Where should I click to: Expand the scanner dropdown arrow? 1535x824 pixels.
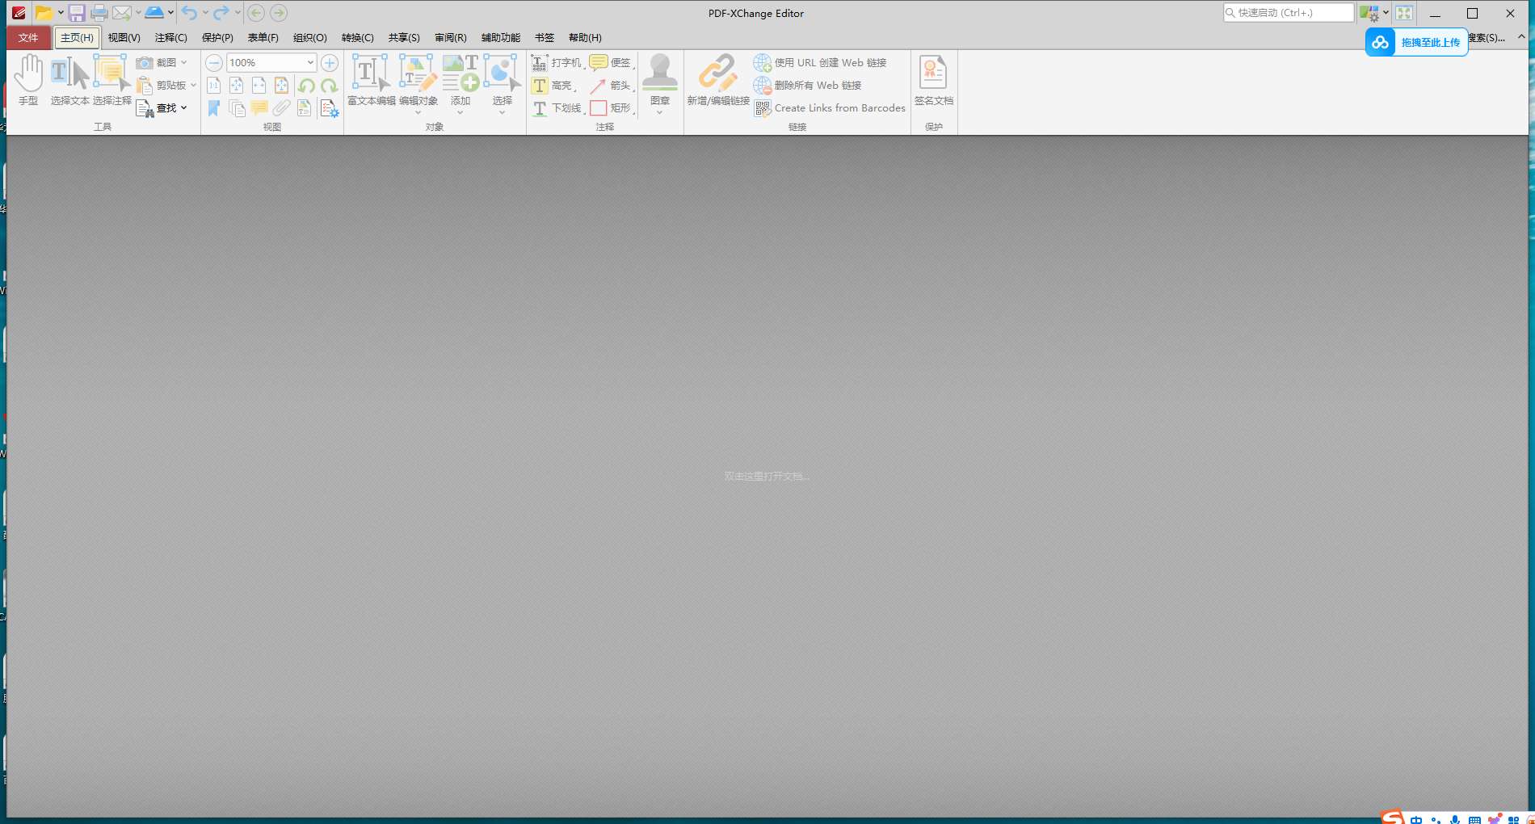point(170,13)
